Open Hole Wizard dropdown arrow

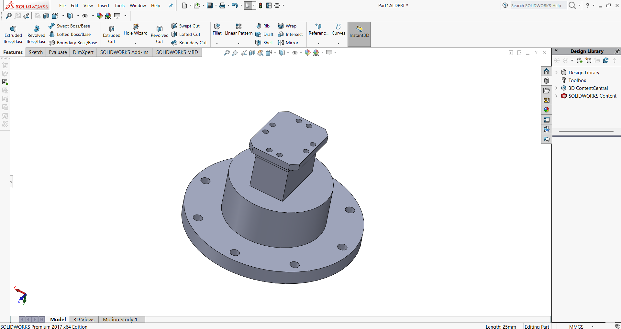(135, 43)
